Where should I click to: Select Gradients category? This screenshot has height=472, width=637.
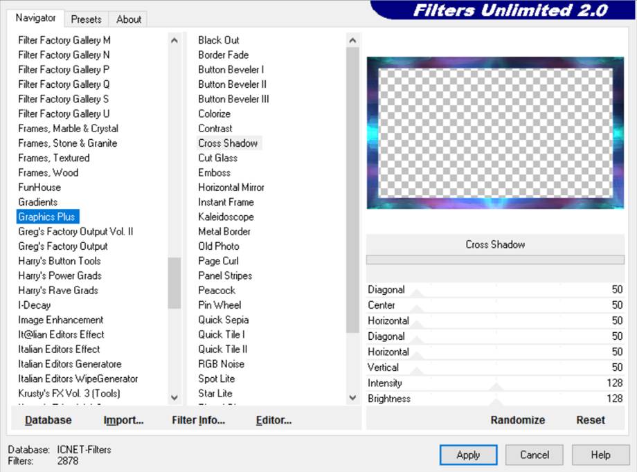point(38,202)
